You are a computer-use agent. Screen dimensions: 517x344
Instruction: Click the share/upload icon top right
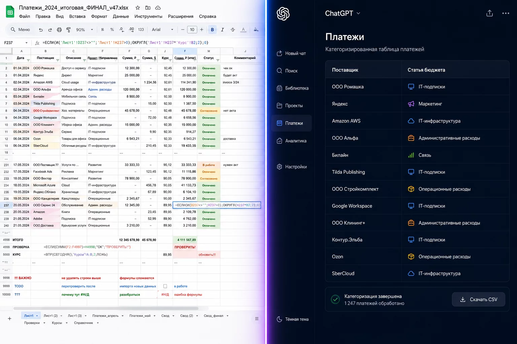490,13
